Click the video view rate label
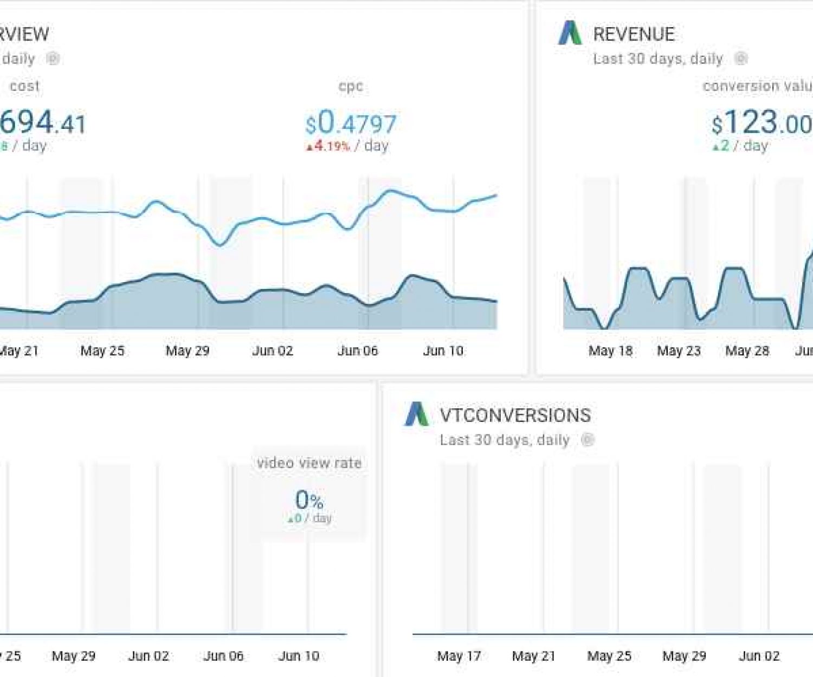This screenshot has height=677, width=813. [x=310, y=463]
